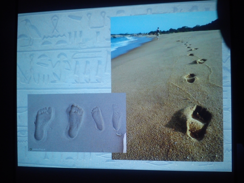The image size is (244, 183).
Task: Click the large foreground footprint on the beach
Action: click(195, 122)
